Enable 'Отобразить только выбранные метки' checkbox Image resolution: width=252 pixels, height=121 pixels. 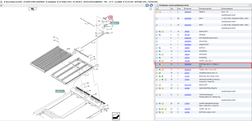[158, 5]
